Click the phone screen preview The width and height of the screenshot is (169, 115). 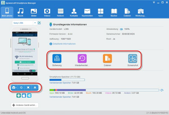[25, 54]
